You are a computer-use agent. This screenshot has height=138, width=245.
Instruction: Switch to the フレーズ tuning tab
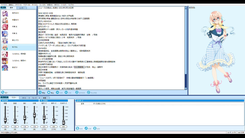pyautogui.click(x=34, y=98)
